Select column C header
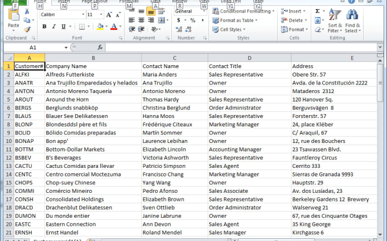This screenshot has height=241, width=387. 175,58
